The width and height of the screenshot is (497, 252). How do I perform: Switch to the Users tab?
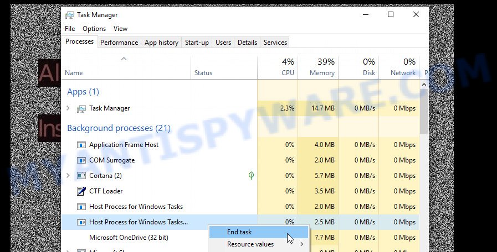(x=223, y=43)
